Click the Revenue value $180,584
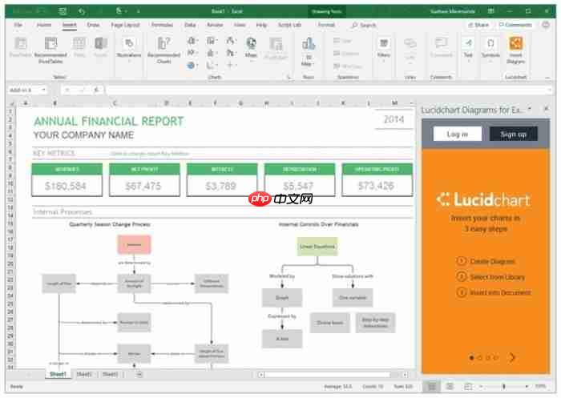Screen dimensions: 561x398 [66, 186]
